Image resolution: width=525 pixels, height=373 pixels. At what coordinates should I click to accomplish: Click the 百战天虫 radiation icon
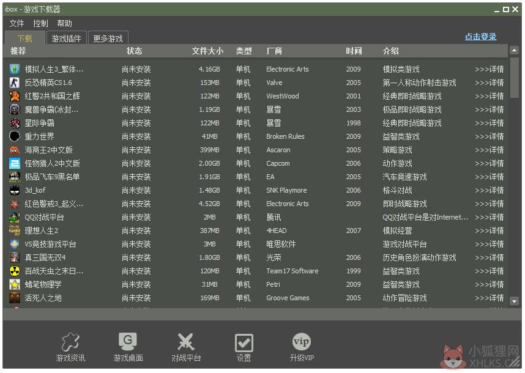[15, 271]
